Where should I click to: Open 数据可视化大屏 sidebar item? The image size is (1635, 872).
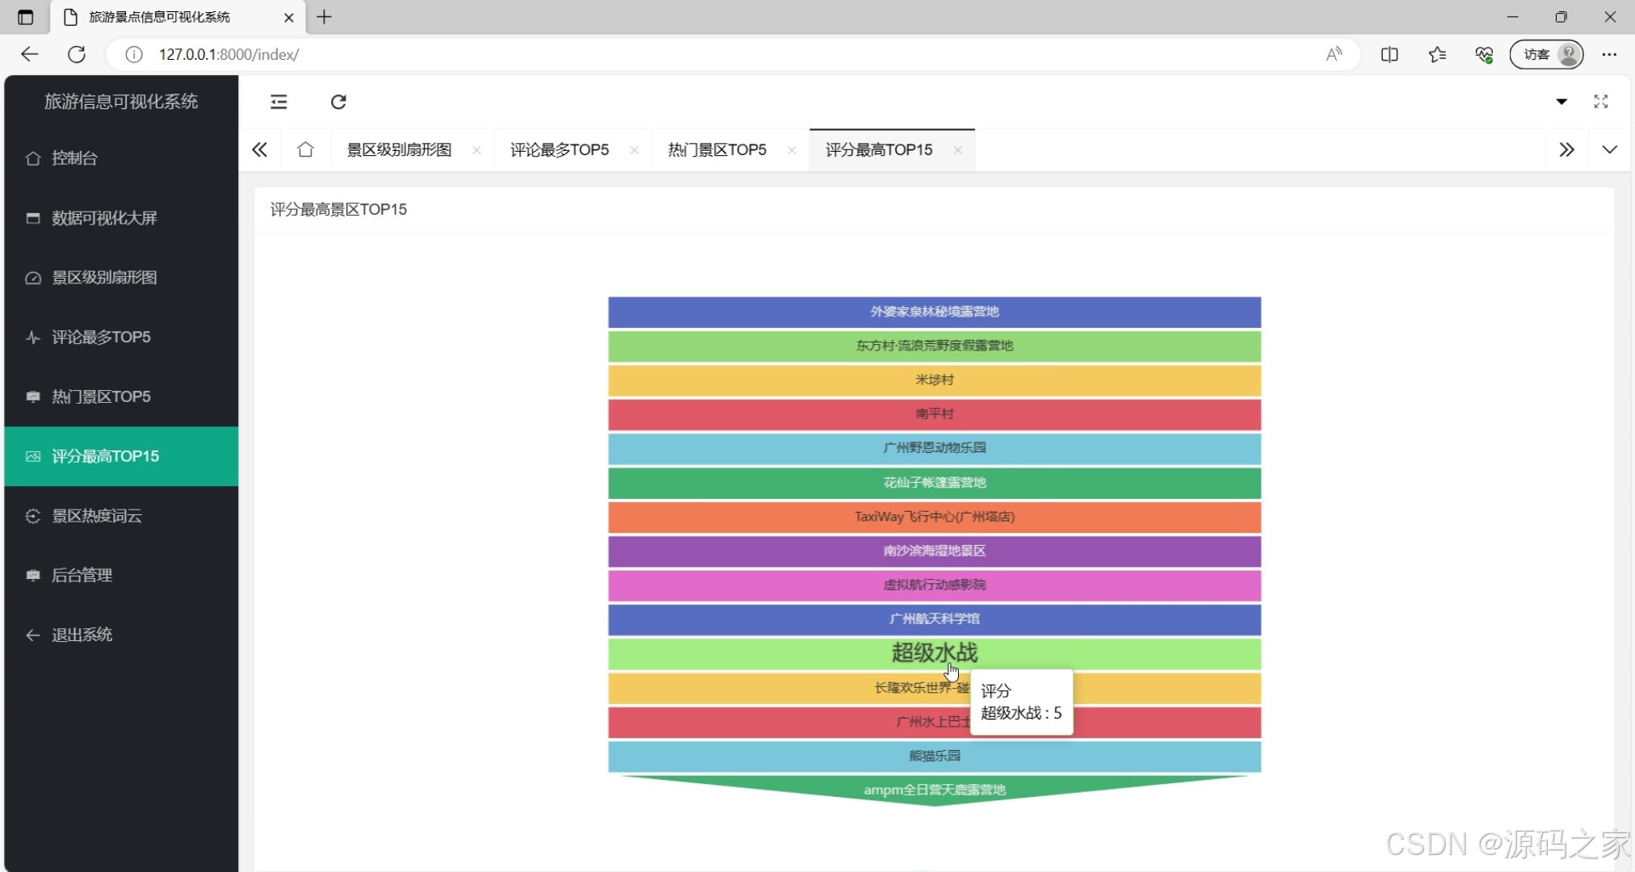pos(104,218)
